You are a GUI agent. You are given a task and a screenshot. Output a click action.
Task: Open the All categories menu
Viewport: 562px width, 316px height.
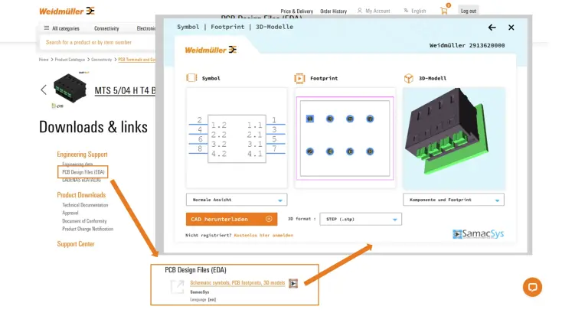61,28
